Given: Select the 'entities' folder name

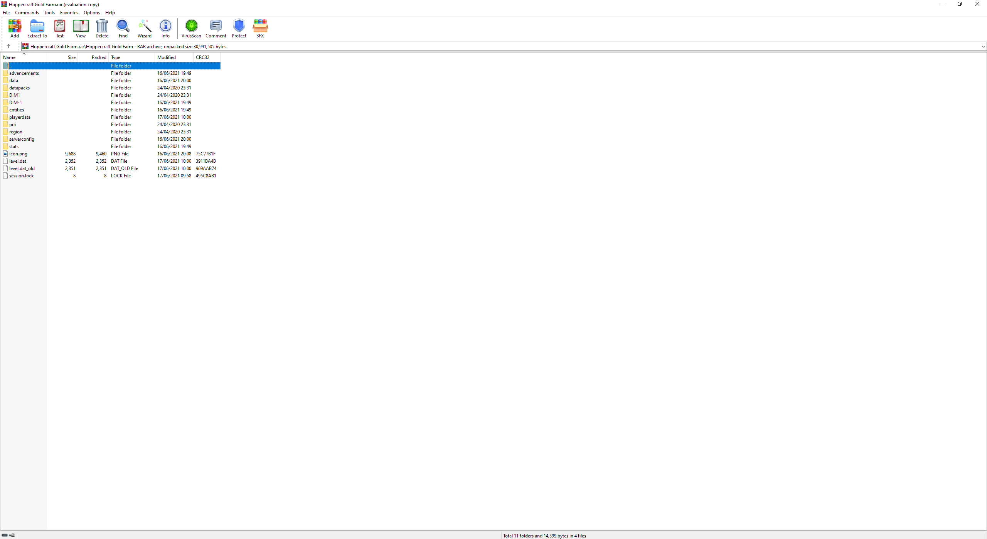Looking at the screenshot, I should [17, 110].
